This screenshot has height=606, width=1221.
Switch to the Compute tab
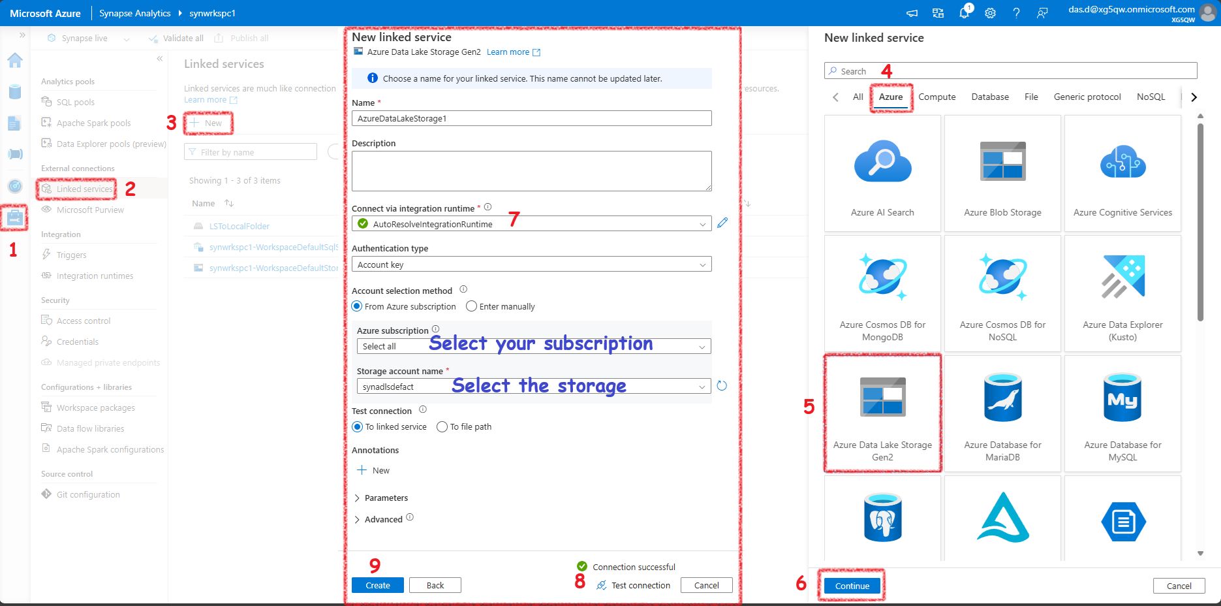[936, 97]
